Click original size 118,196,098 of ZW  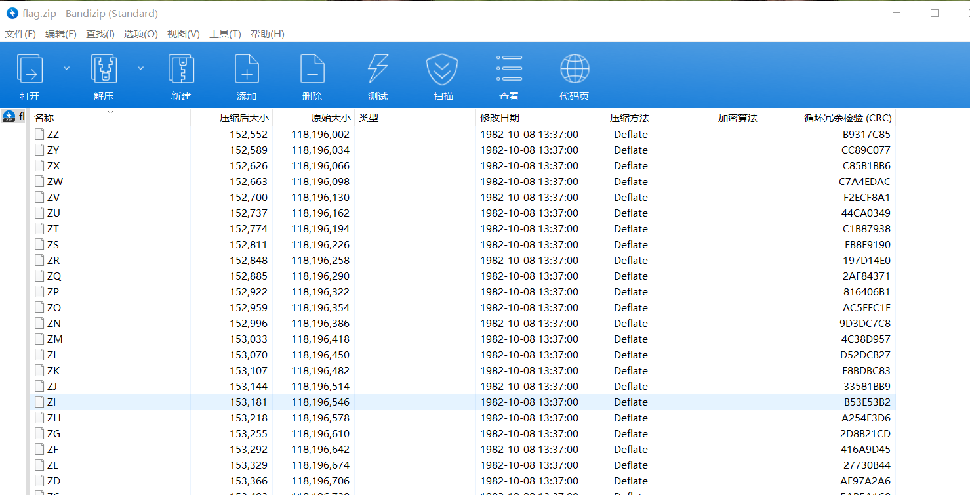pyautogui.click(x=321, y=182)
